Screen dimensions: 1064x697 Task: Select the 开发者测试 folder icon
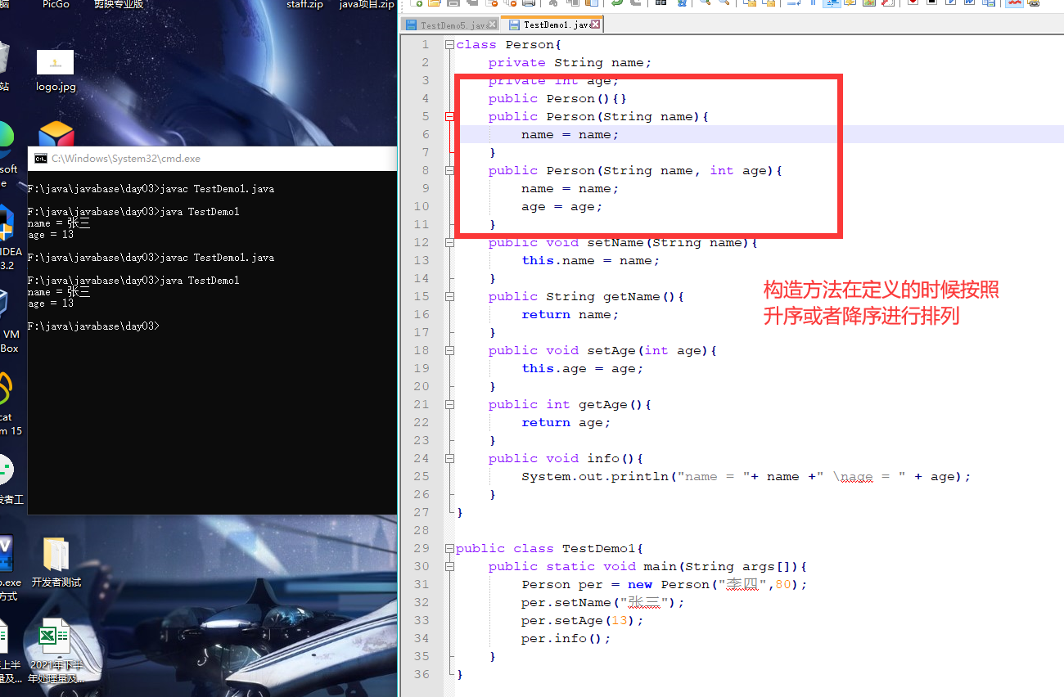point(56,555)
